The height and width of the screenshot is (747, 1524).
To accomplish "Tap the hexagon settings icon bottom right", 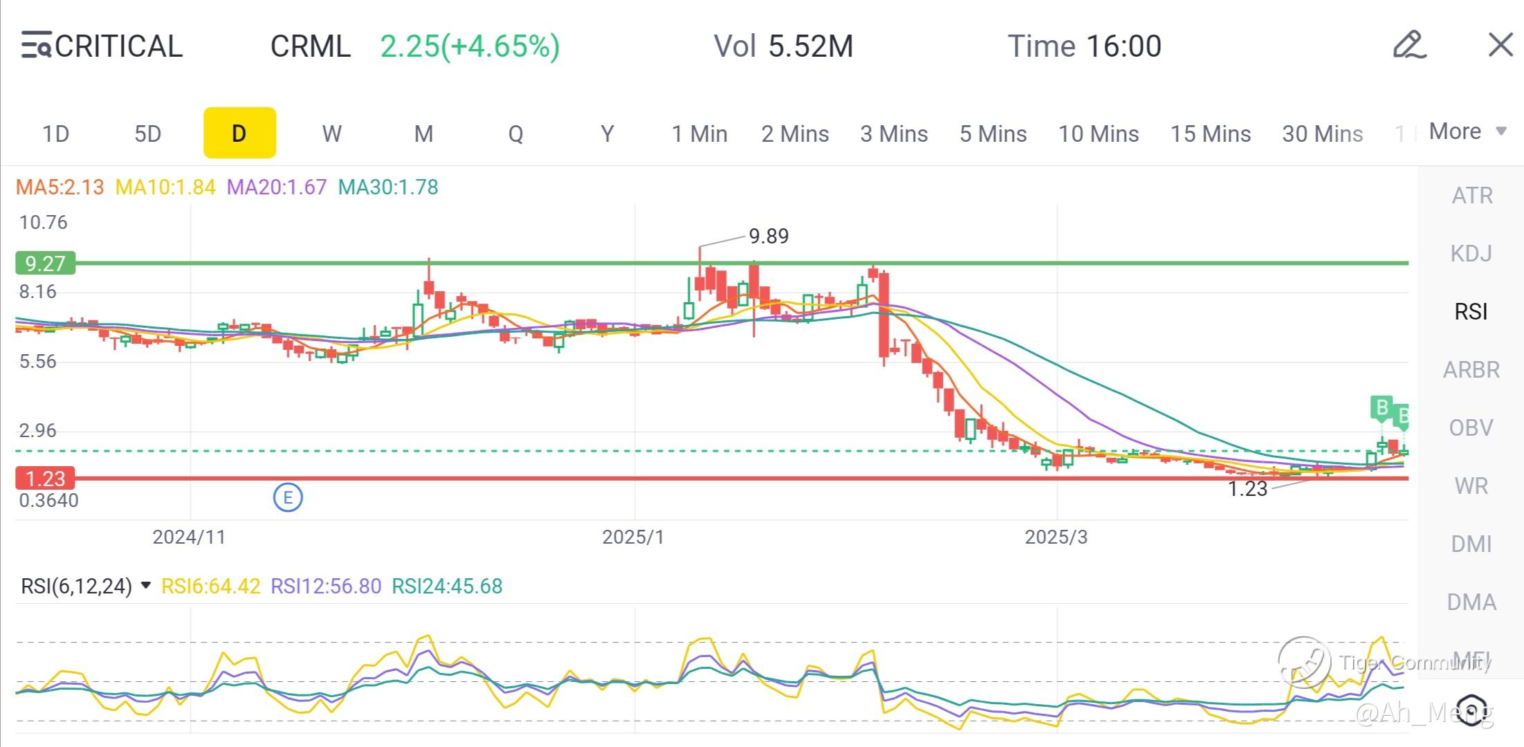I will tap(1472, 710).
